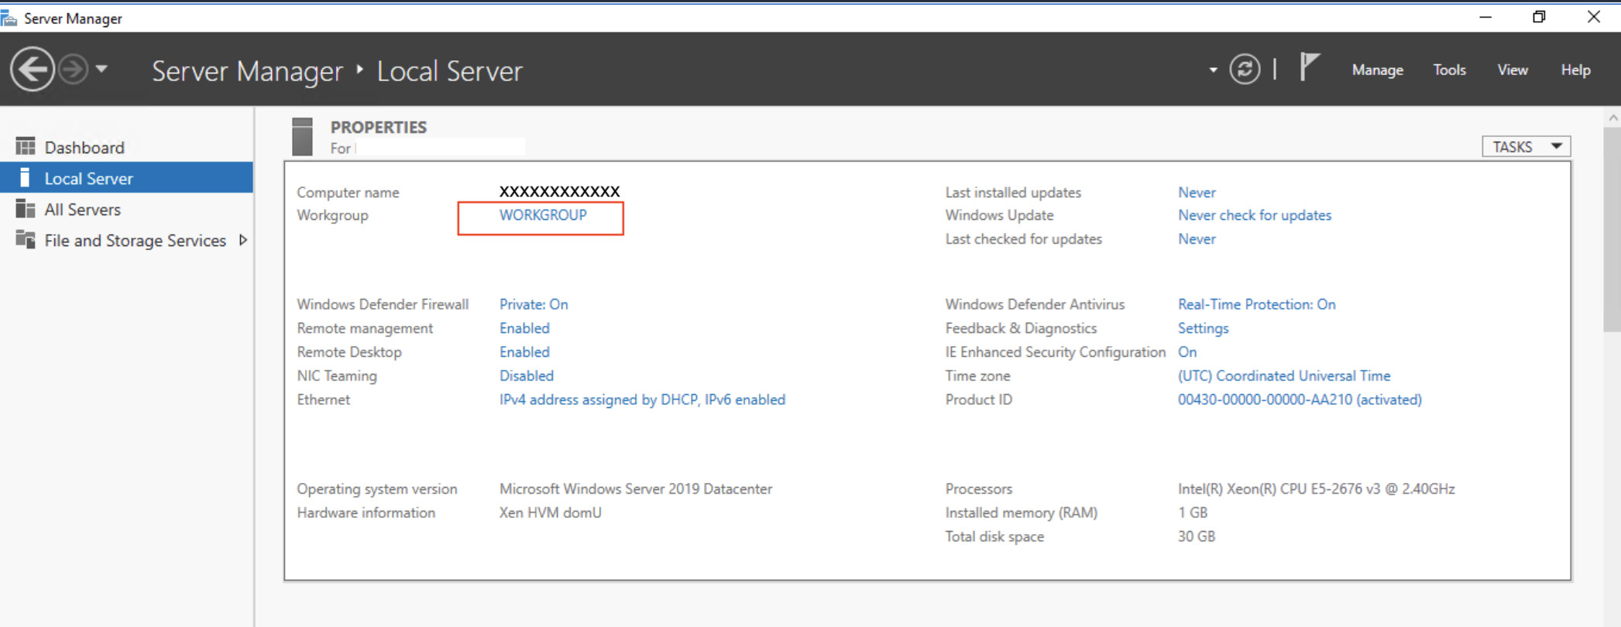Click the refresh icon in header
The width and height of the screenshot is (1621, 627).
coord(1245,70)
